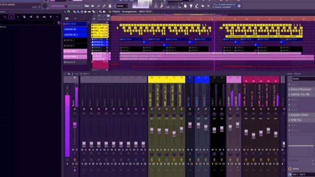Open the FabFilter Pro-MB plugin
Screen dimensions: 315x177
(300, 94)
